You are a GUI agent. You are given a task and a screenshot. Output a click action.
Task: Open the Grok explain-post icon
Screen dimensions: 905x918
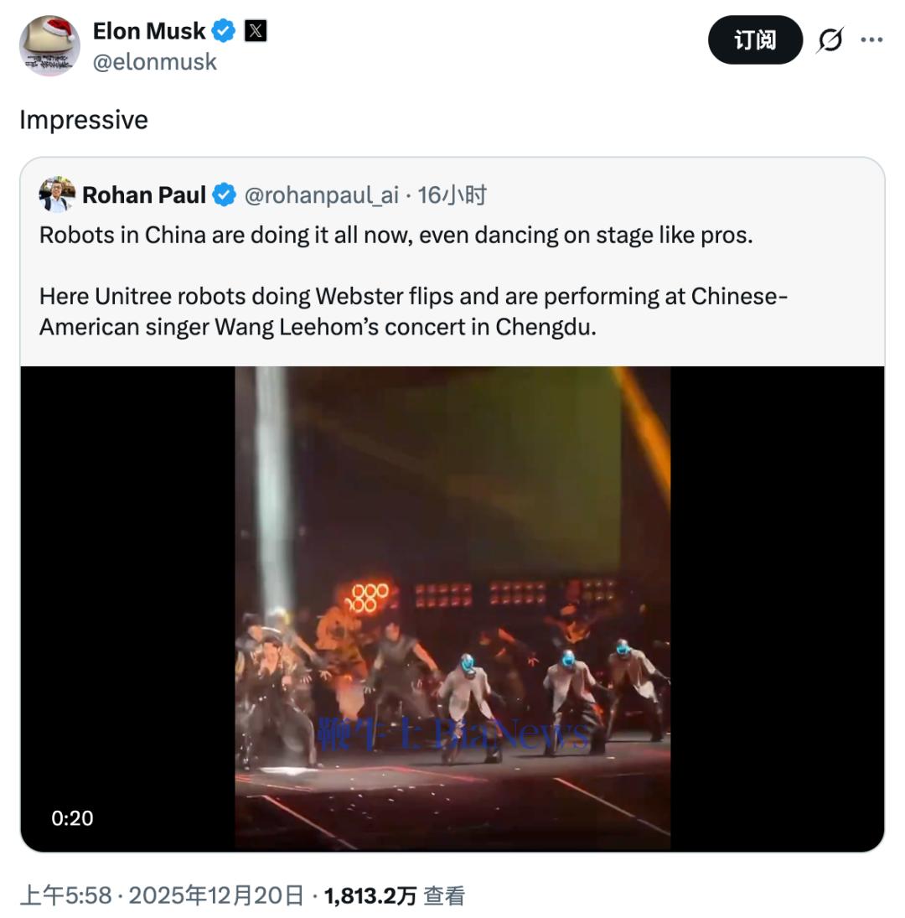pos(830,39)
